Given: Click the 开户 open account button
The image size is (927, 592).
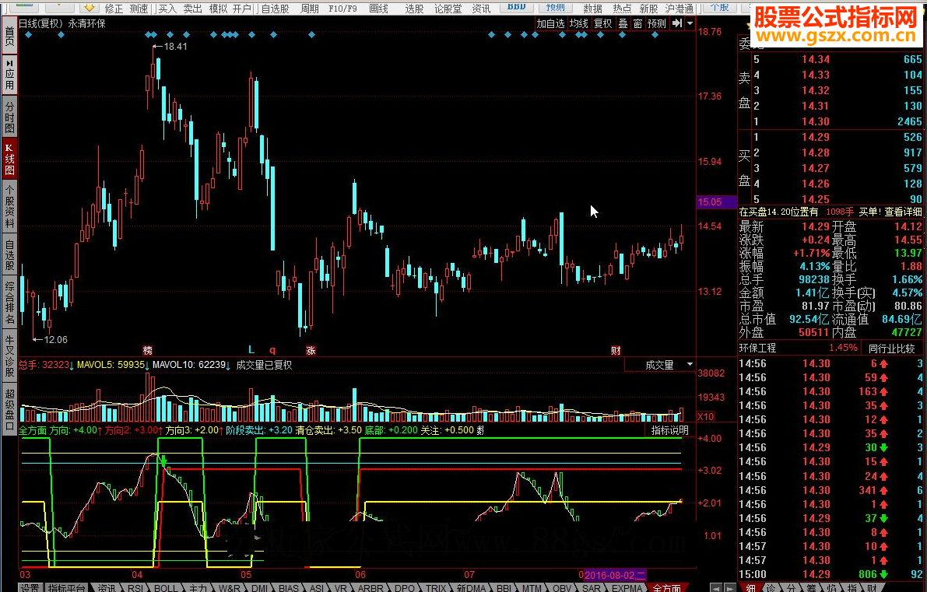Looking at the screenshot, I should tap(242, 9).
